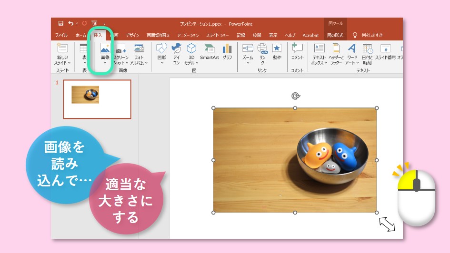The width and height of the screenshot is (450, 253).
Task: Open the ファイル tab
Action: (x=61, y=35)
